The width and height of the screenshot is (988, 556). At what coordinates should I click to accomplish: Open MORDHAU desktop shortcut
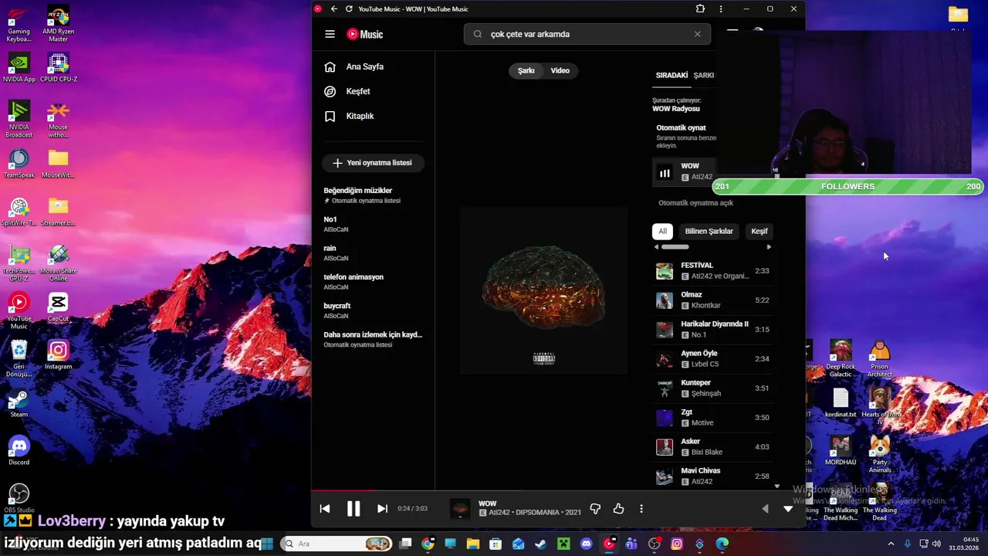tap(841, 451)
